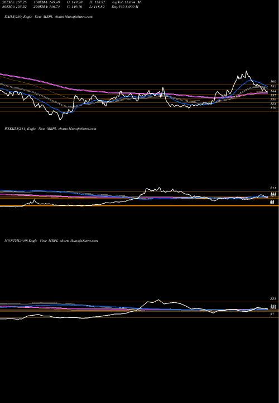Click the 20EMA: 157.23 value

[13, 2]
